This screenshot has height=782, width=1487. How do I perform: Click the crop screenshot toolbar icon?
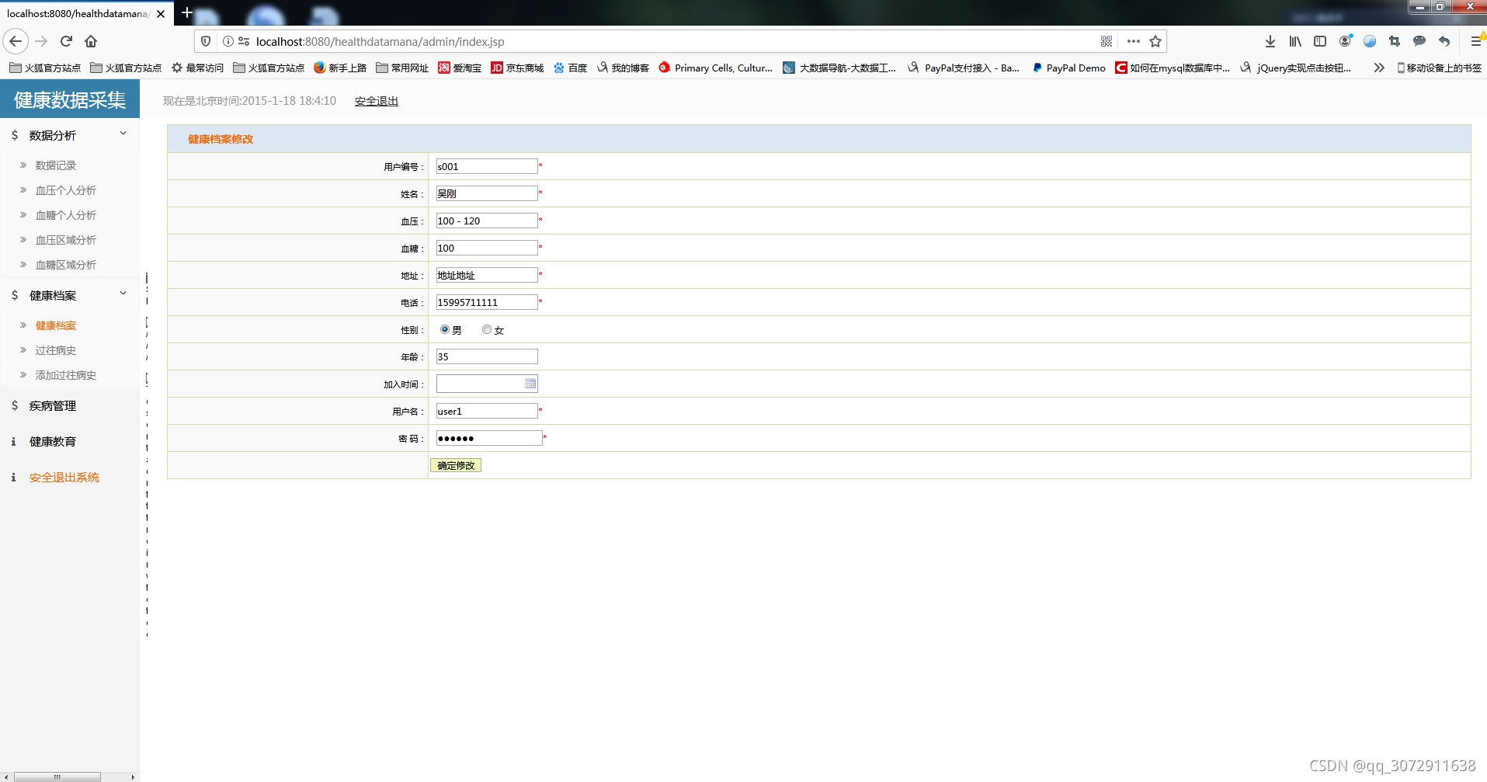[x=1395, y=41]
